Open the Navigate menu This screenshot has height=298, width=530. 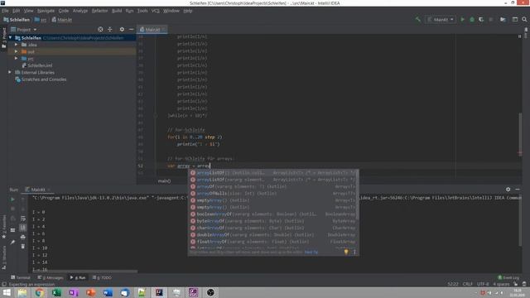pos(46,11)
